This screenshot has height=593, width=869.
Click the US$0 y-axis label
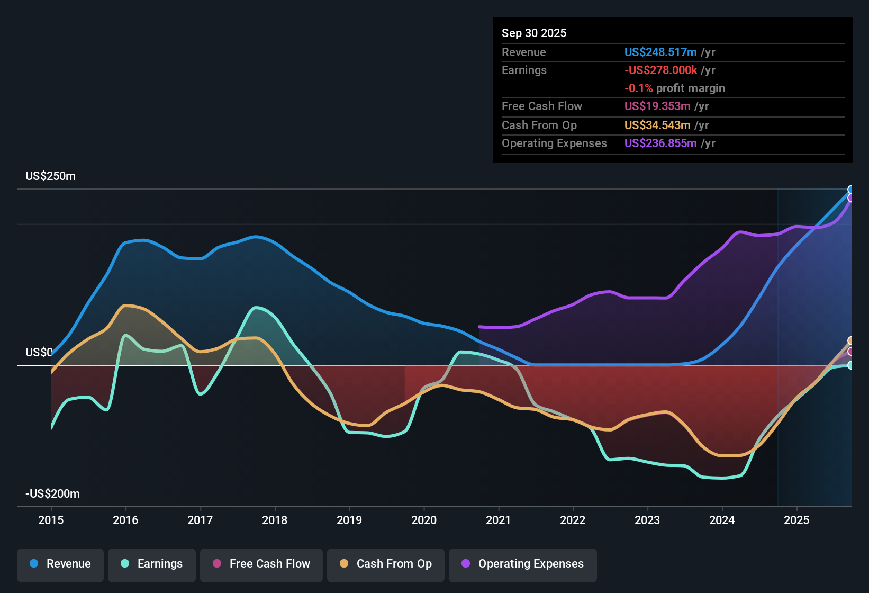[x=39, y=353]
